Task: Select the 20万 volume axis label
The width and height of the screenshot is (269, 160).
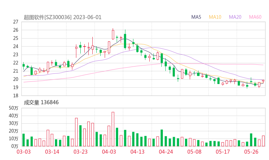Action: [x=13, y=131]
